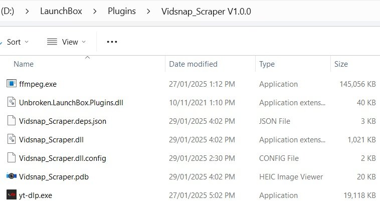Click the Vidsnap_Scraper.dll gear file icon
Viewport: 380px width, 204px height.
(12, 139)
